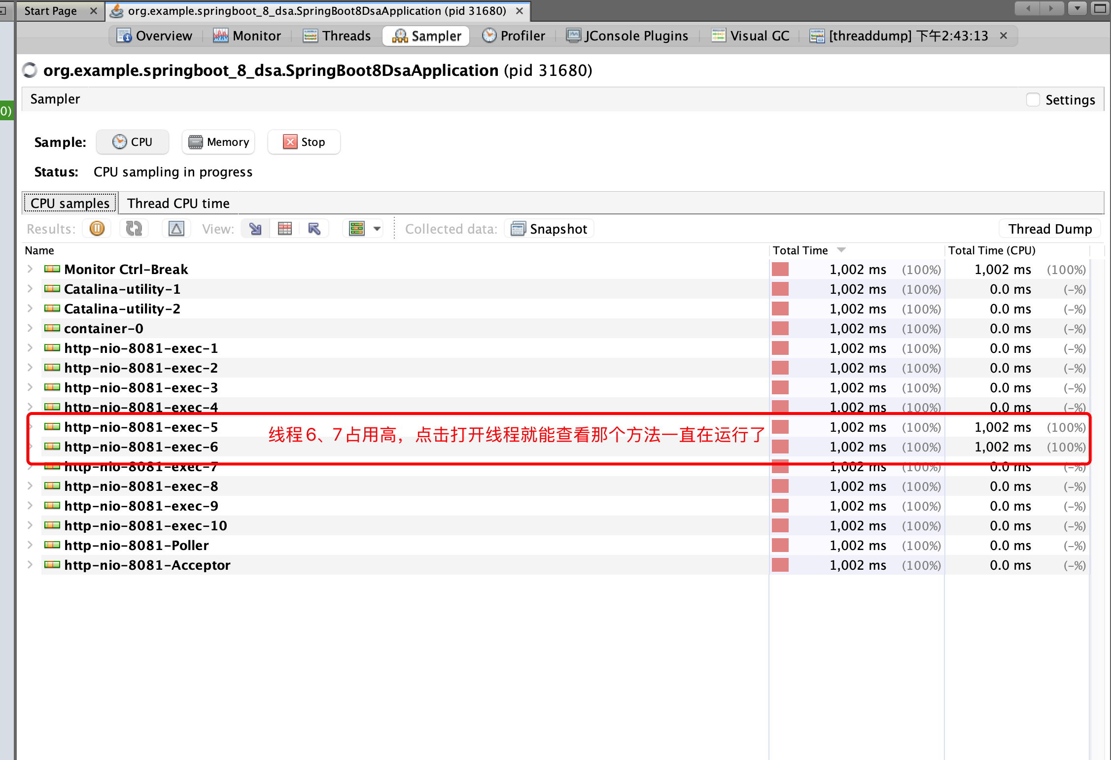1111x760 pixels.
Task: Expand the http-nio-8081-exec-5 thread node
Action: pyautogui.click(x=30, y=427)
